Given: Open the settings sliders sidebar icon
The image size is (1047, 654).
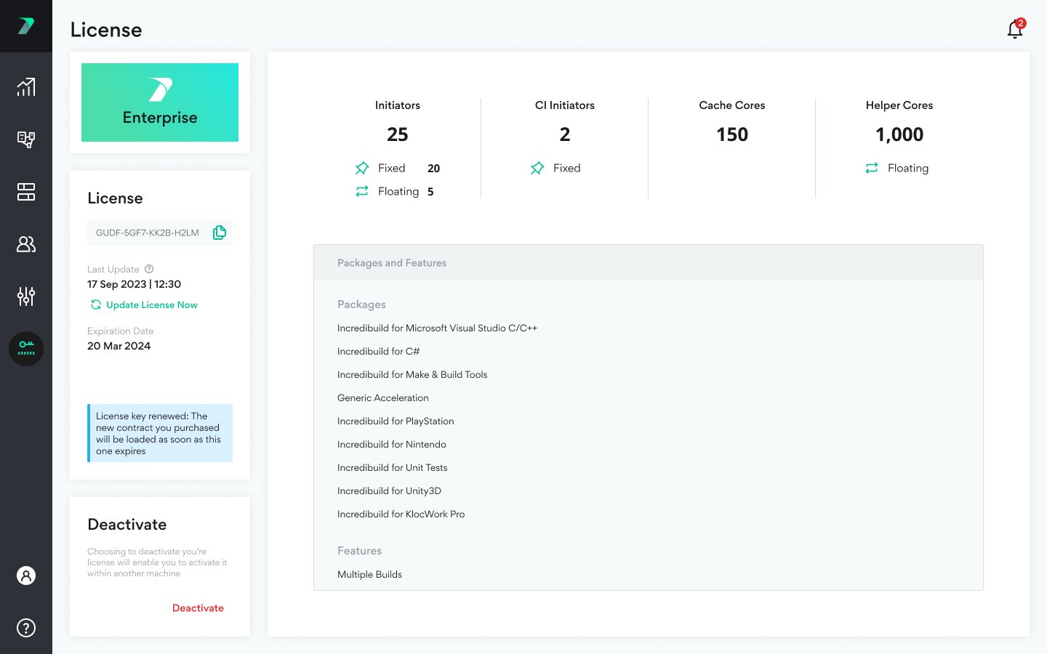Looking at the screenshot, I should (x=26, y=296).
